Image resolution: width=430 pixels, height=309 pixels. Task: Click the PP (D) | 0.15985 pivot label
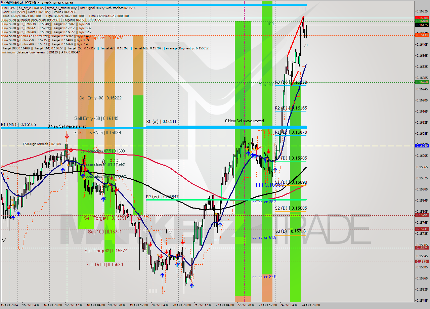[291, 158]
